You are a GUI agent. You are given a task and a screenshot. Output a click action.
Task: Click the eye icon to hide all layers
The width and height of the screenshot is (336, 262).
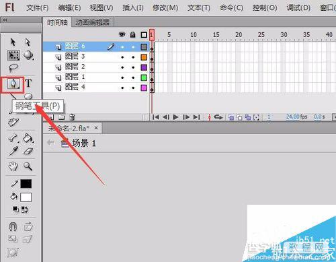(122, 34)
